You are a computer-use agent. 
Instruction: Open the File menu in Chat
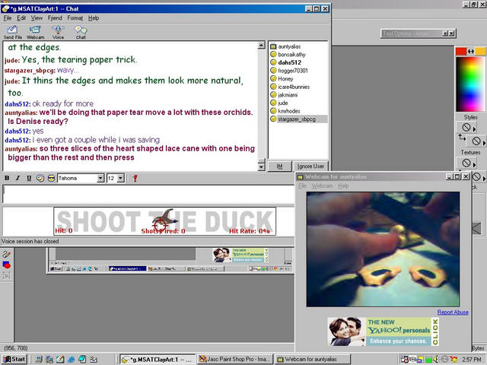[8, 18]
